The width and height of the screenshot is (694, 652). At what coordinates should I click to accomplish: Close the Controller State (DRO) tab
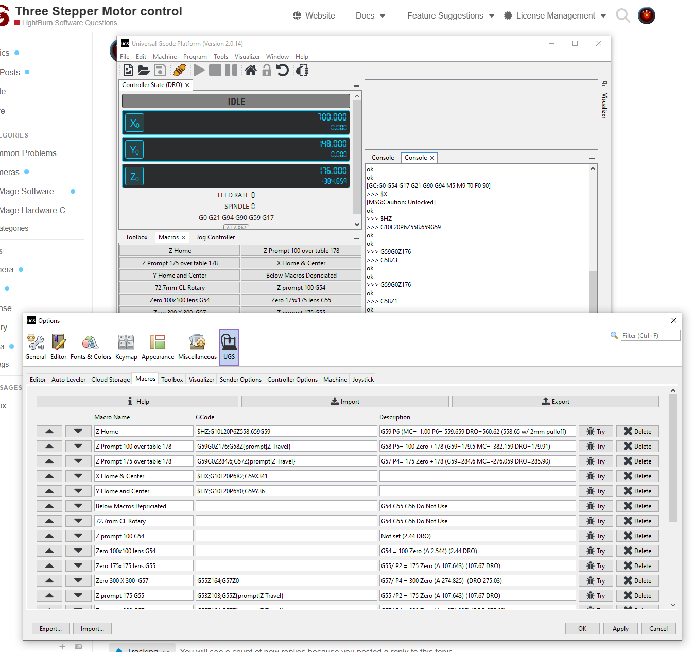click(187, 85)
